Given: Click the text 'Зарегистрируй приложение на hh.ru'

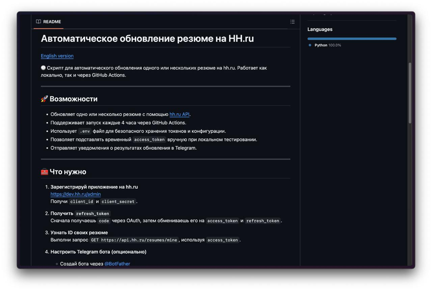Looking at the screenshot, I should 94,187.
